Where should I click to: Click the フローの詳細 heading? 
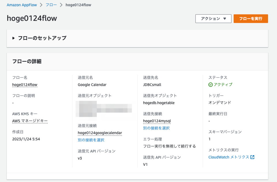(x=27, y=62)
